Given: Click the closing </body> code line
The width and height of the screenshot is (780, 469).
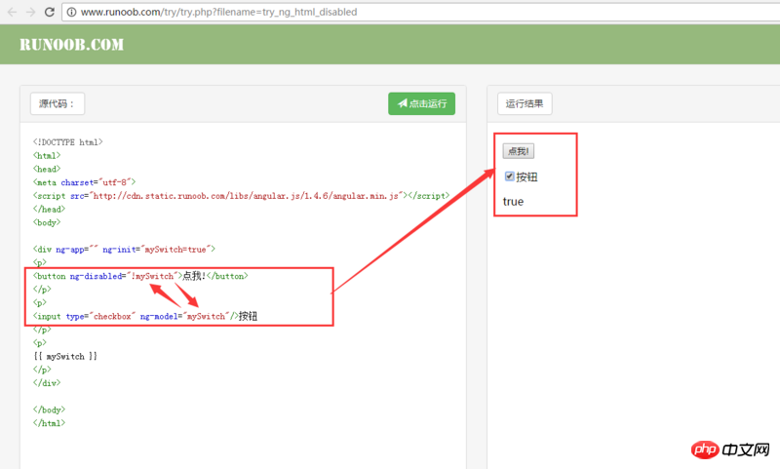Looking at the screenshot, I should pyautogui.click(x=50, y=410).
